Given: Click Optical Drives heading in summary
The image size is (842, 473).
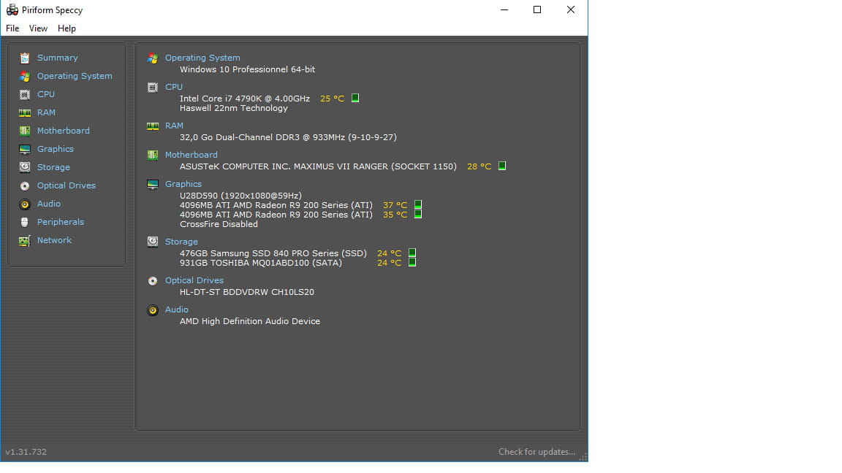Looking at the screenshot, I should pyautogui.click(x=194, y=280).
